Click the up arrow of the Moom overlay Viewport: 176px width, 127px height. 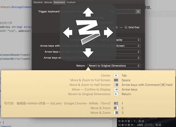[88, 12]
